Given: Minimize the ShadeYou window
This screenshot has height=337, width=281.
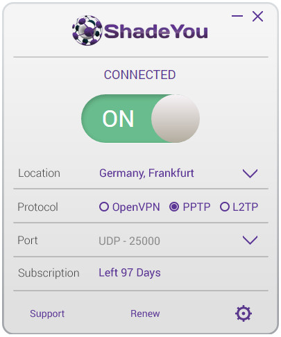Looking at the screenshot, I should pos(237,16).
